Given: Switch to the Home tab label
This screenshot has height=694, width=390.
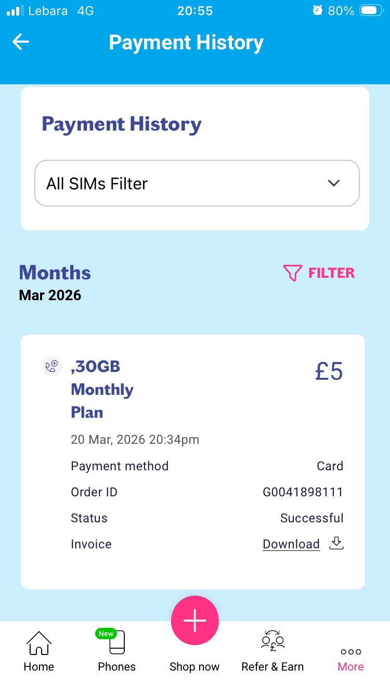Looking at the screenshot, I should coord(39,667).
